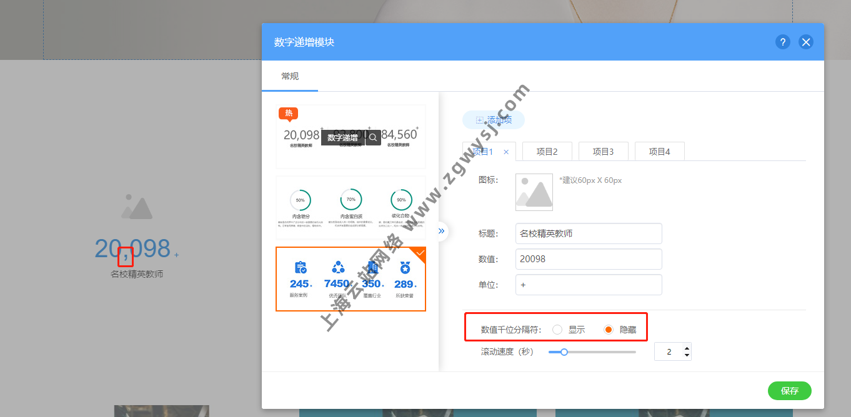Click the search magnifier on first template
The height and width of the screenshot is (417, 851).
point(373,137)
